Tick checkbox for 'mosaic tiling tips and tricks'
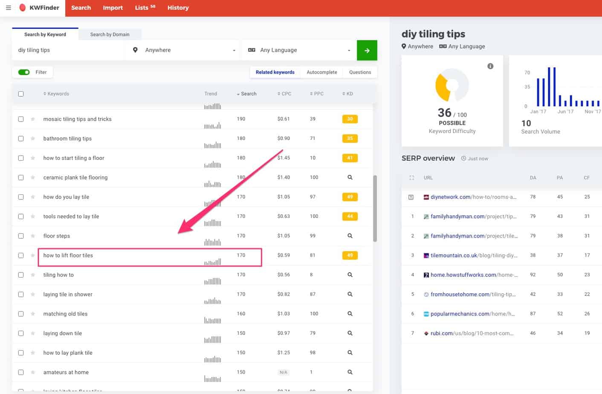This screenshot has height=394, width=602. (21, 119)
